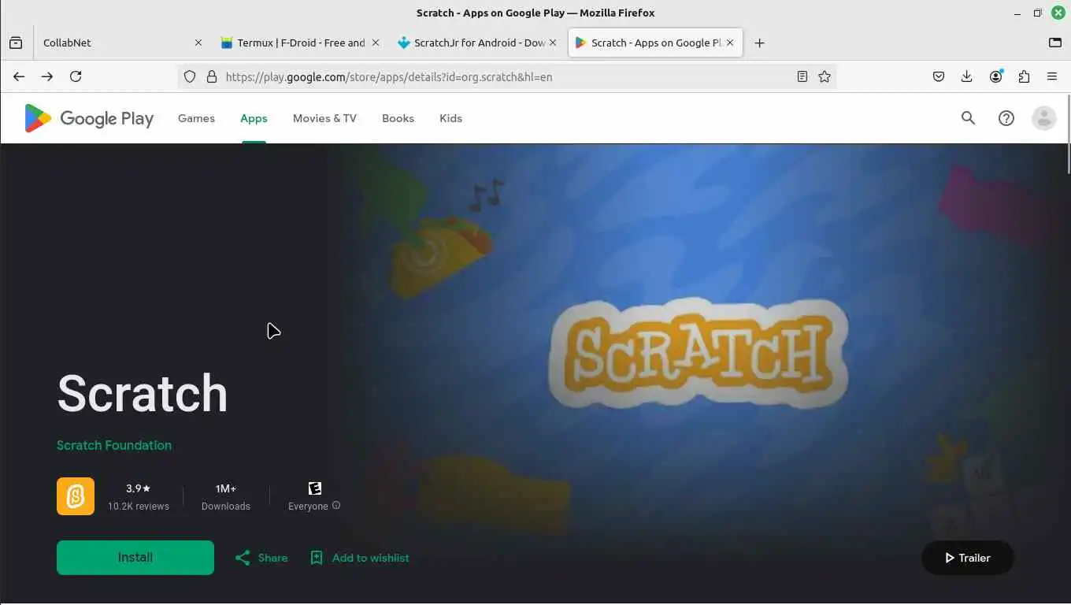
Task: Click the site security padlock icon
Action: pos(211,76)
